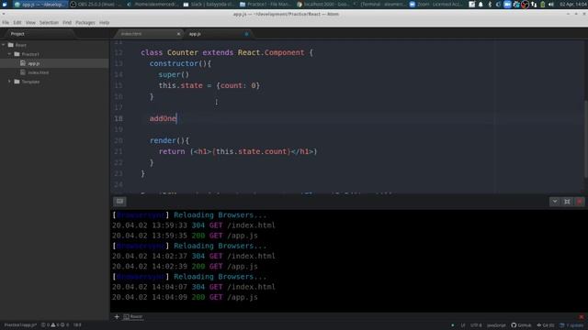Close all terminals with the bottom red X
This screenshot has height=330, width=588.
tap(582, 316)
